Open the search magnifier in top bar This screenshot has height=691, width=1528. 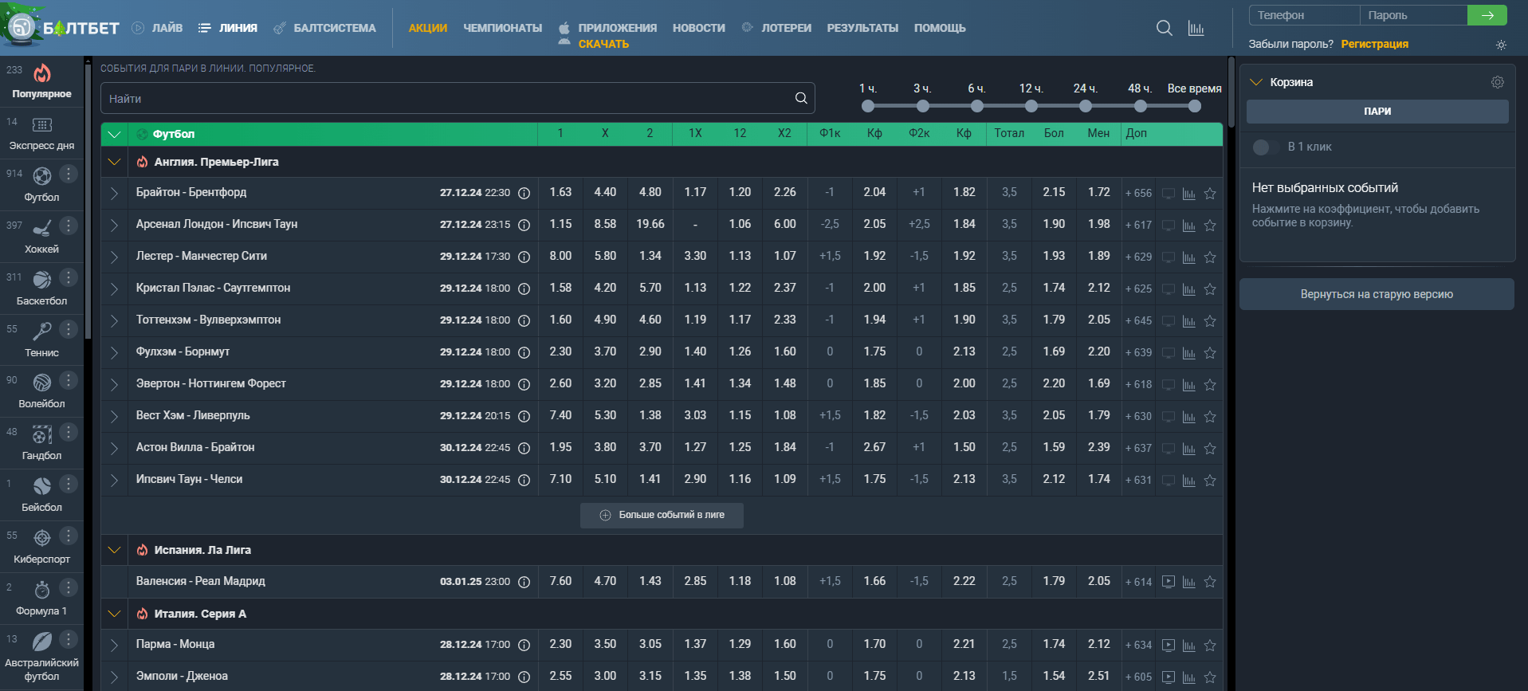point(1164,28)
